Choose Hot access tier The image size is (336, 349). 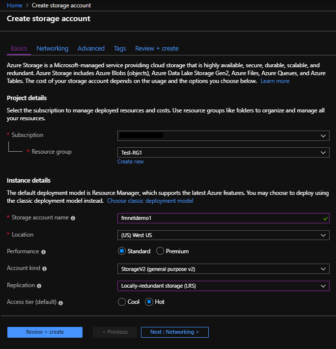click(149, 302)
